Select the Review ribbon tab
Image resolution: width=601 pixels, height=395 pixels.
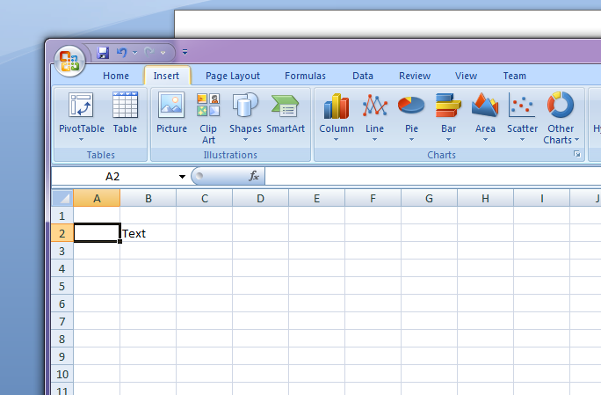click(415, 76)
